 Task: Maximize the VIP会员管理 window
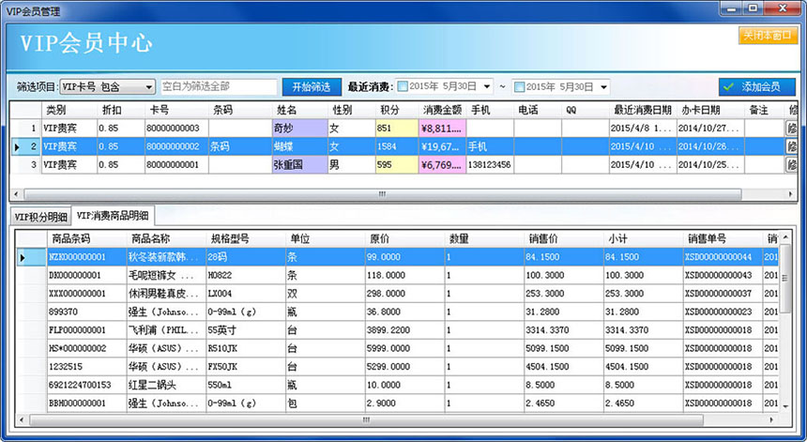[x=753, y=8]
